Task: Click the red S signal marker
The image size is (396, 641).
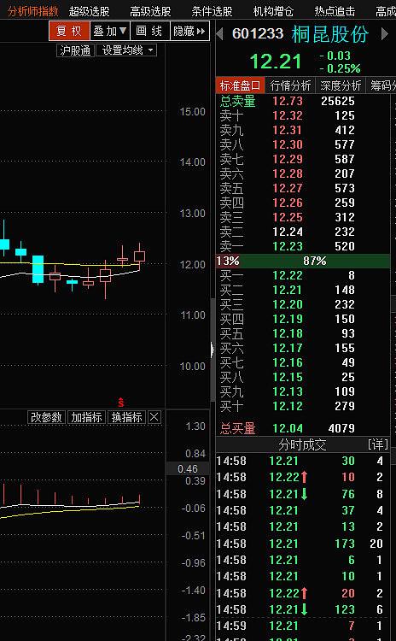Action: [x=121, y=402]
